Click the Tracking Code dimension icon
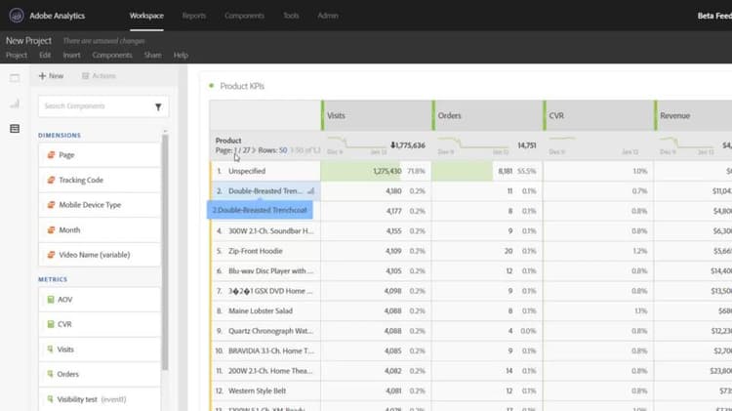The width and height of the screenshot is (732, 411). tap(51, 180)
